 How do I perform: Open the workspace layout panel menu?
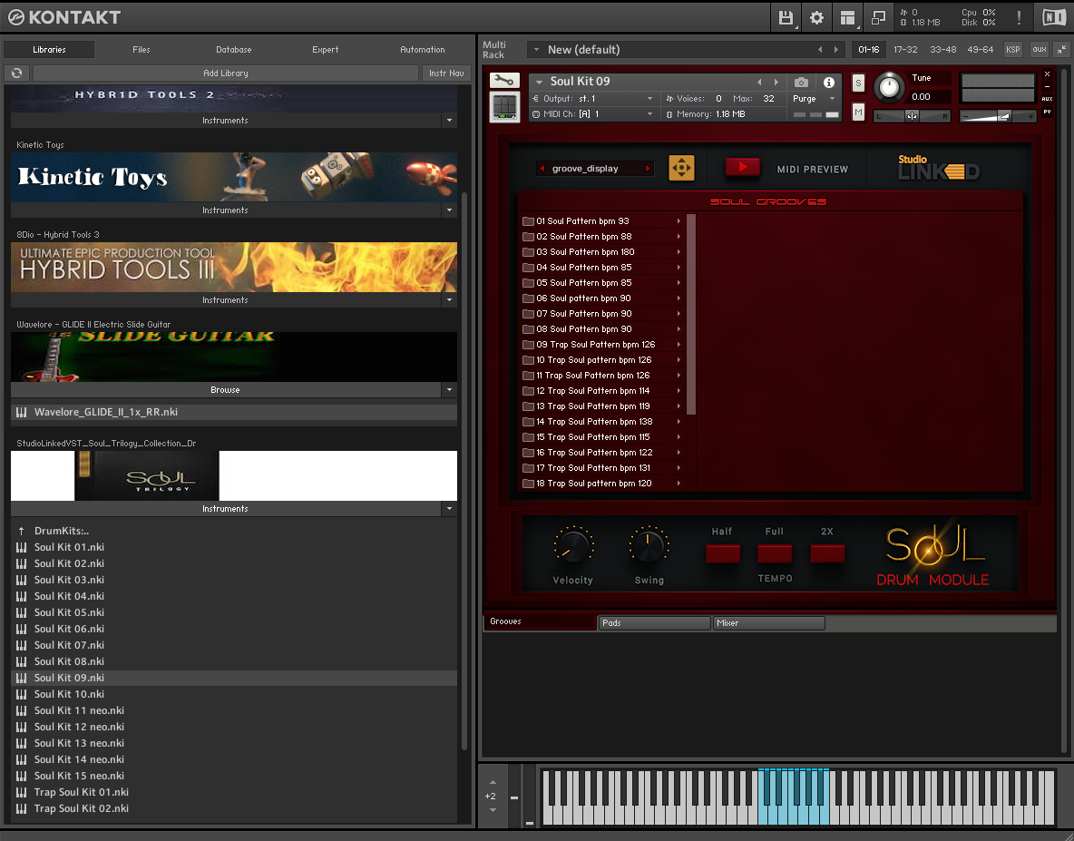(848, 18)
